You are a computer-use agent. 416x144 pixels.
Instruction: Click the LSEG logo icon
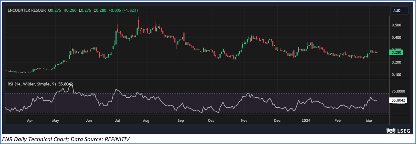391,130
